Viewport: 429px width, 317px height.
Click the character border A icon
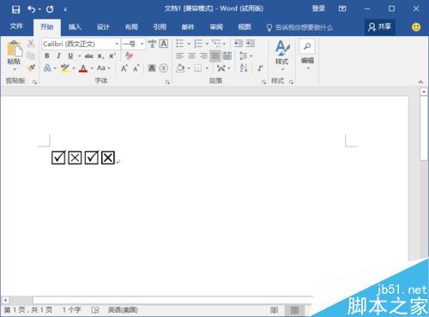164,44
